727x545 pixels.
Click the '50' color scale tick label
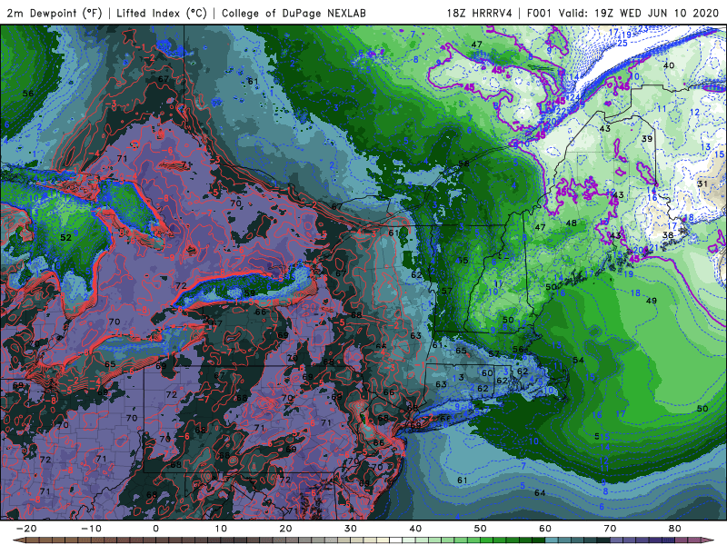[x=481, y=529]
